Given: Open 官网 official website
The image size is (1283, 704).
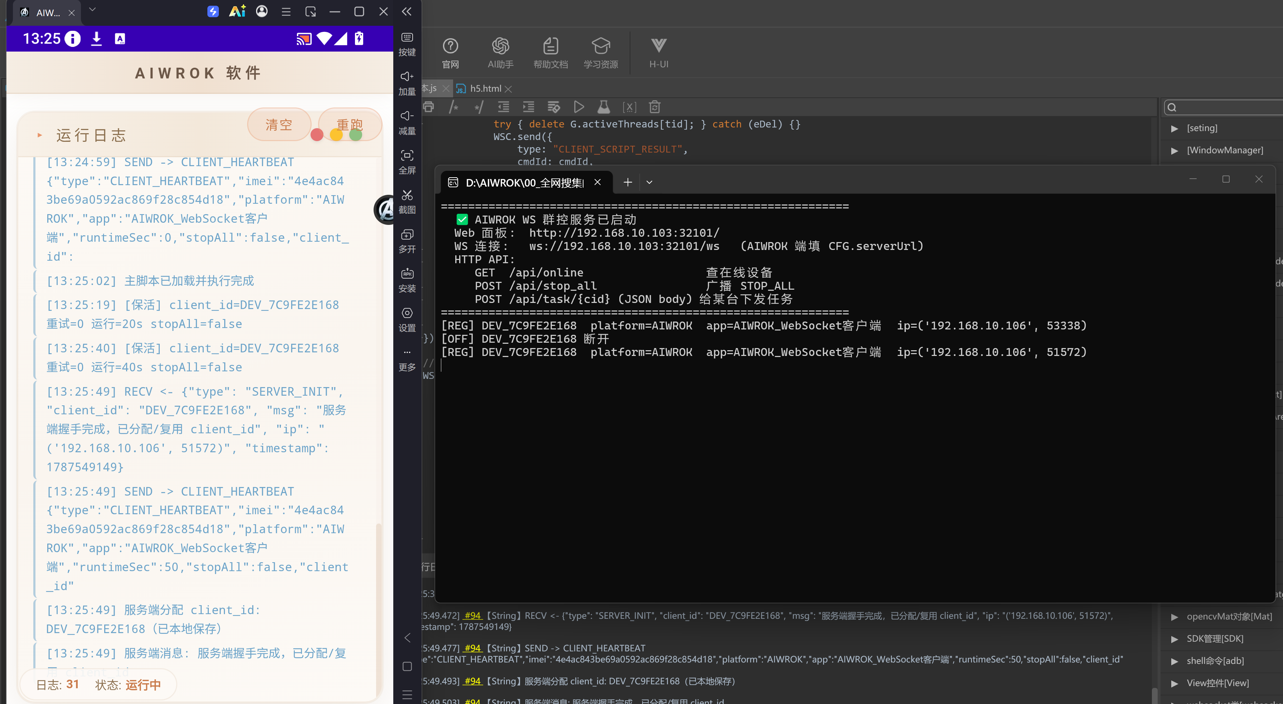Looking at the screenshot, I should click(x=450, y=53).
